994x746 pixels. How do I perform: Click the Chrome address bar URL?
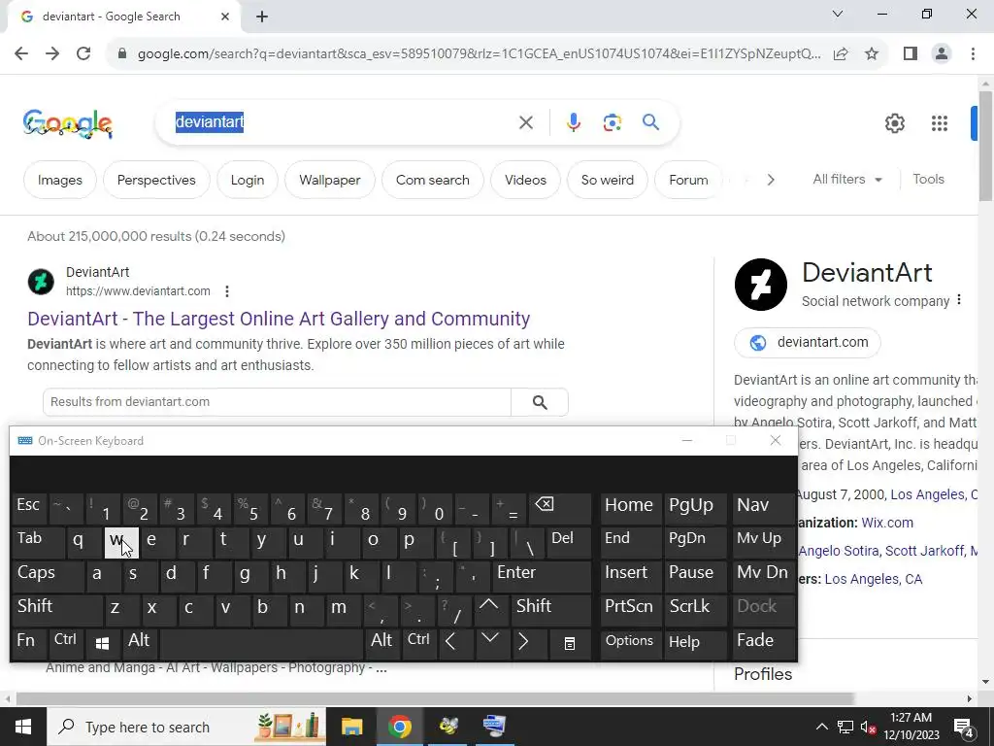point(479,54)
